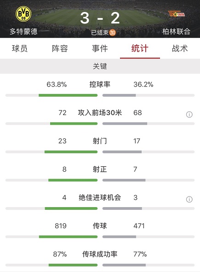The height and width of the screenshot is (272, 200).
Task: Tap the green 控球率 possession bar
Action: click(68, 95)
